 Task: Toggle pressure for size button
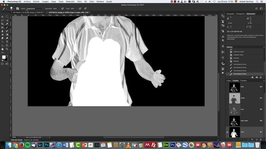click(85, 8)
